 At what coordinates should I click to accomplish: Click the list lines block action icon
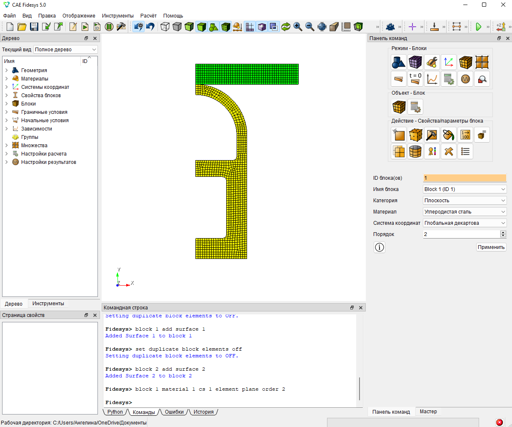[465, 151]
